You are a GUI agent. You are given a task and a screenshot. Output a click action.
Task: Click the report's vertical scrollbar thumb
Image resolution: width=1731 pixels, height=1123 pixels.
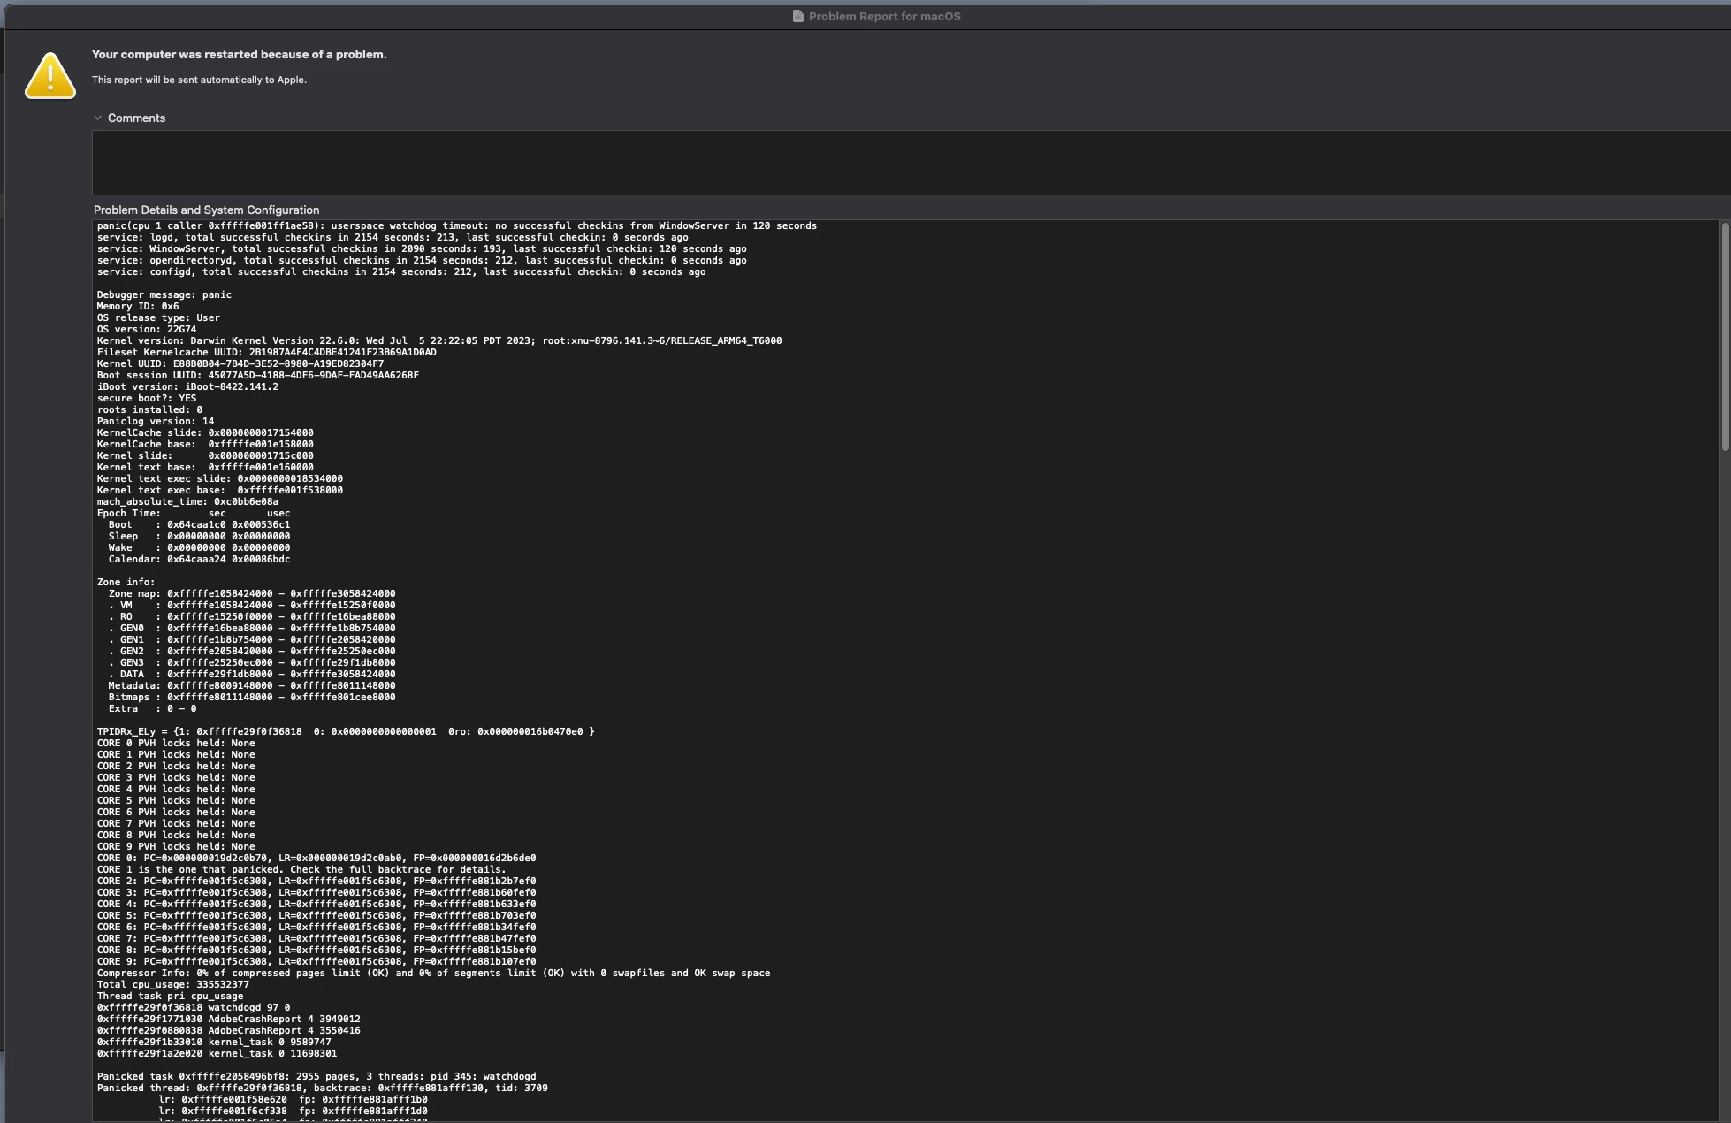[x=1724, y=336]
